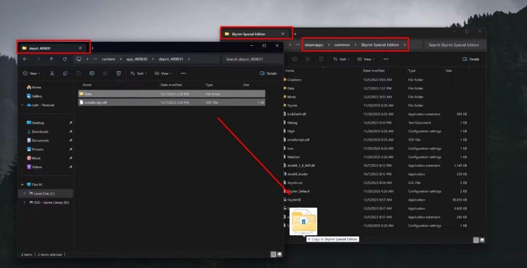Select Local Disk (C:) in the sidebar
This screenshot has height=268, width=527.
click(x=45, y=194)
